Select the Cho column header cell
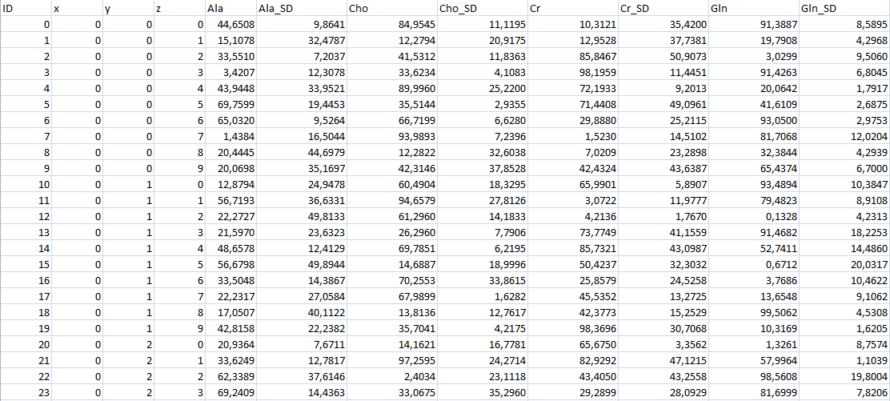This screenshot has width=890, height=401. pyautogui.click(x=391, y=9)
